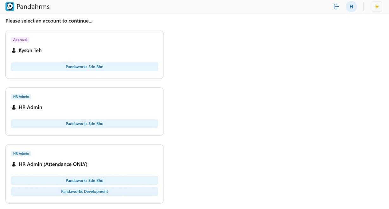Click the person icon beside HR Admin (Attendance ONLY)
Viewport: 389px width, 209px height.
(14, 164)
